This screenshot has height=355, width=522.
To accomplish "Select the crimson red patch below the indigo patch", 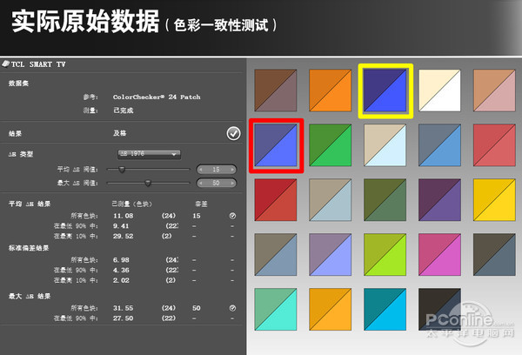I will (276, 200).
